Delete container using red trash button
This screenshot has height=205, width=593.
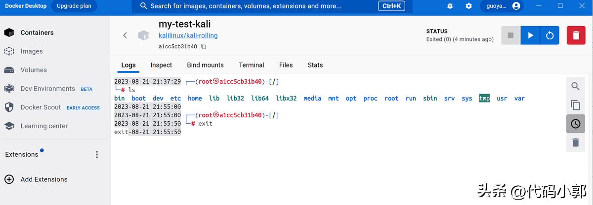tap(576, 35)
